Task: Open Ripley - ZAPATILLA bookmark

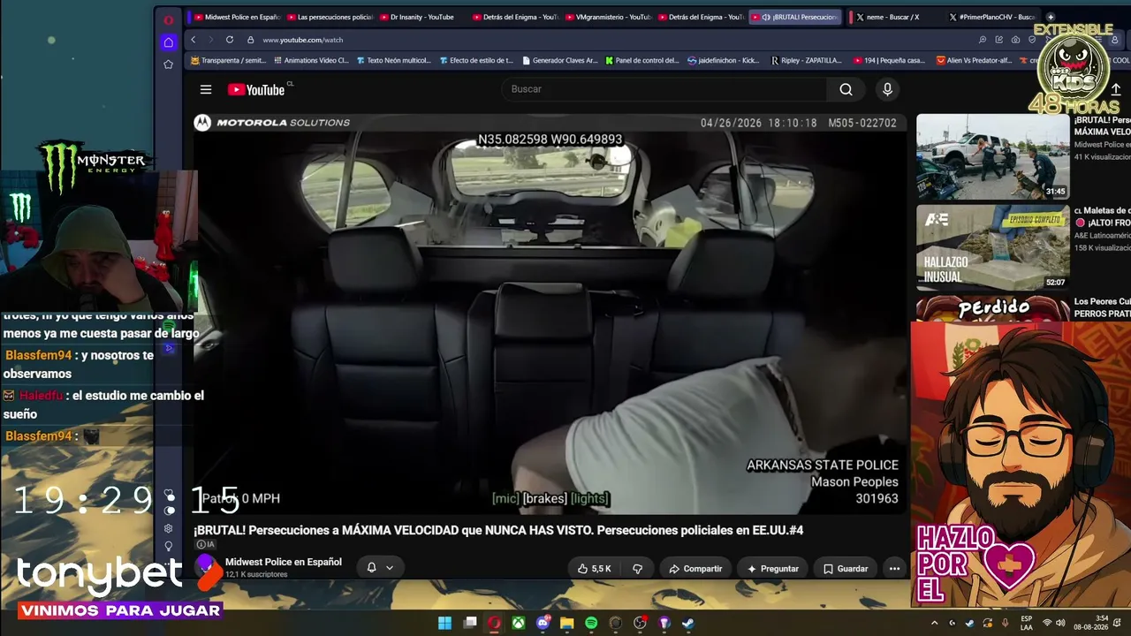Action: click(x=807, y=61)
